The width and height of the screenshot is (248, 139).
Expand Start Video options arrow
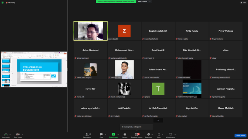22,134
